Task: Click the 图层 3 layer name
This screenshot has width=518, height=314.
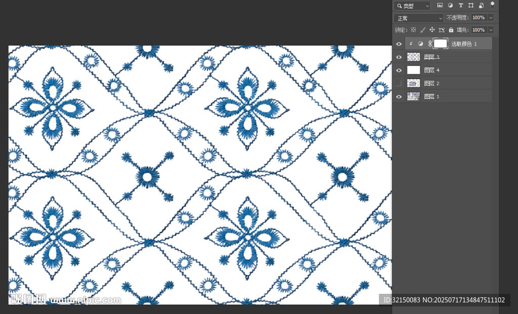Action: coord(432,57)
